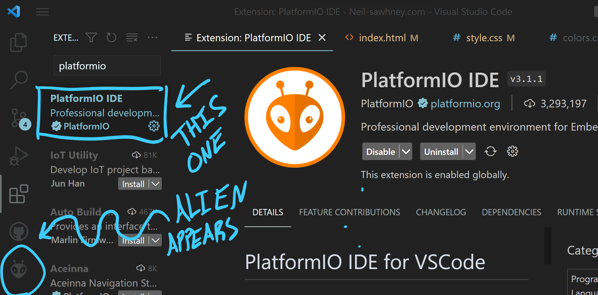Open the Explorer view in activity bar

[18, 42]
